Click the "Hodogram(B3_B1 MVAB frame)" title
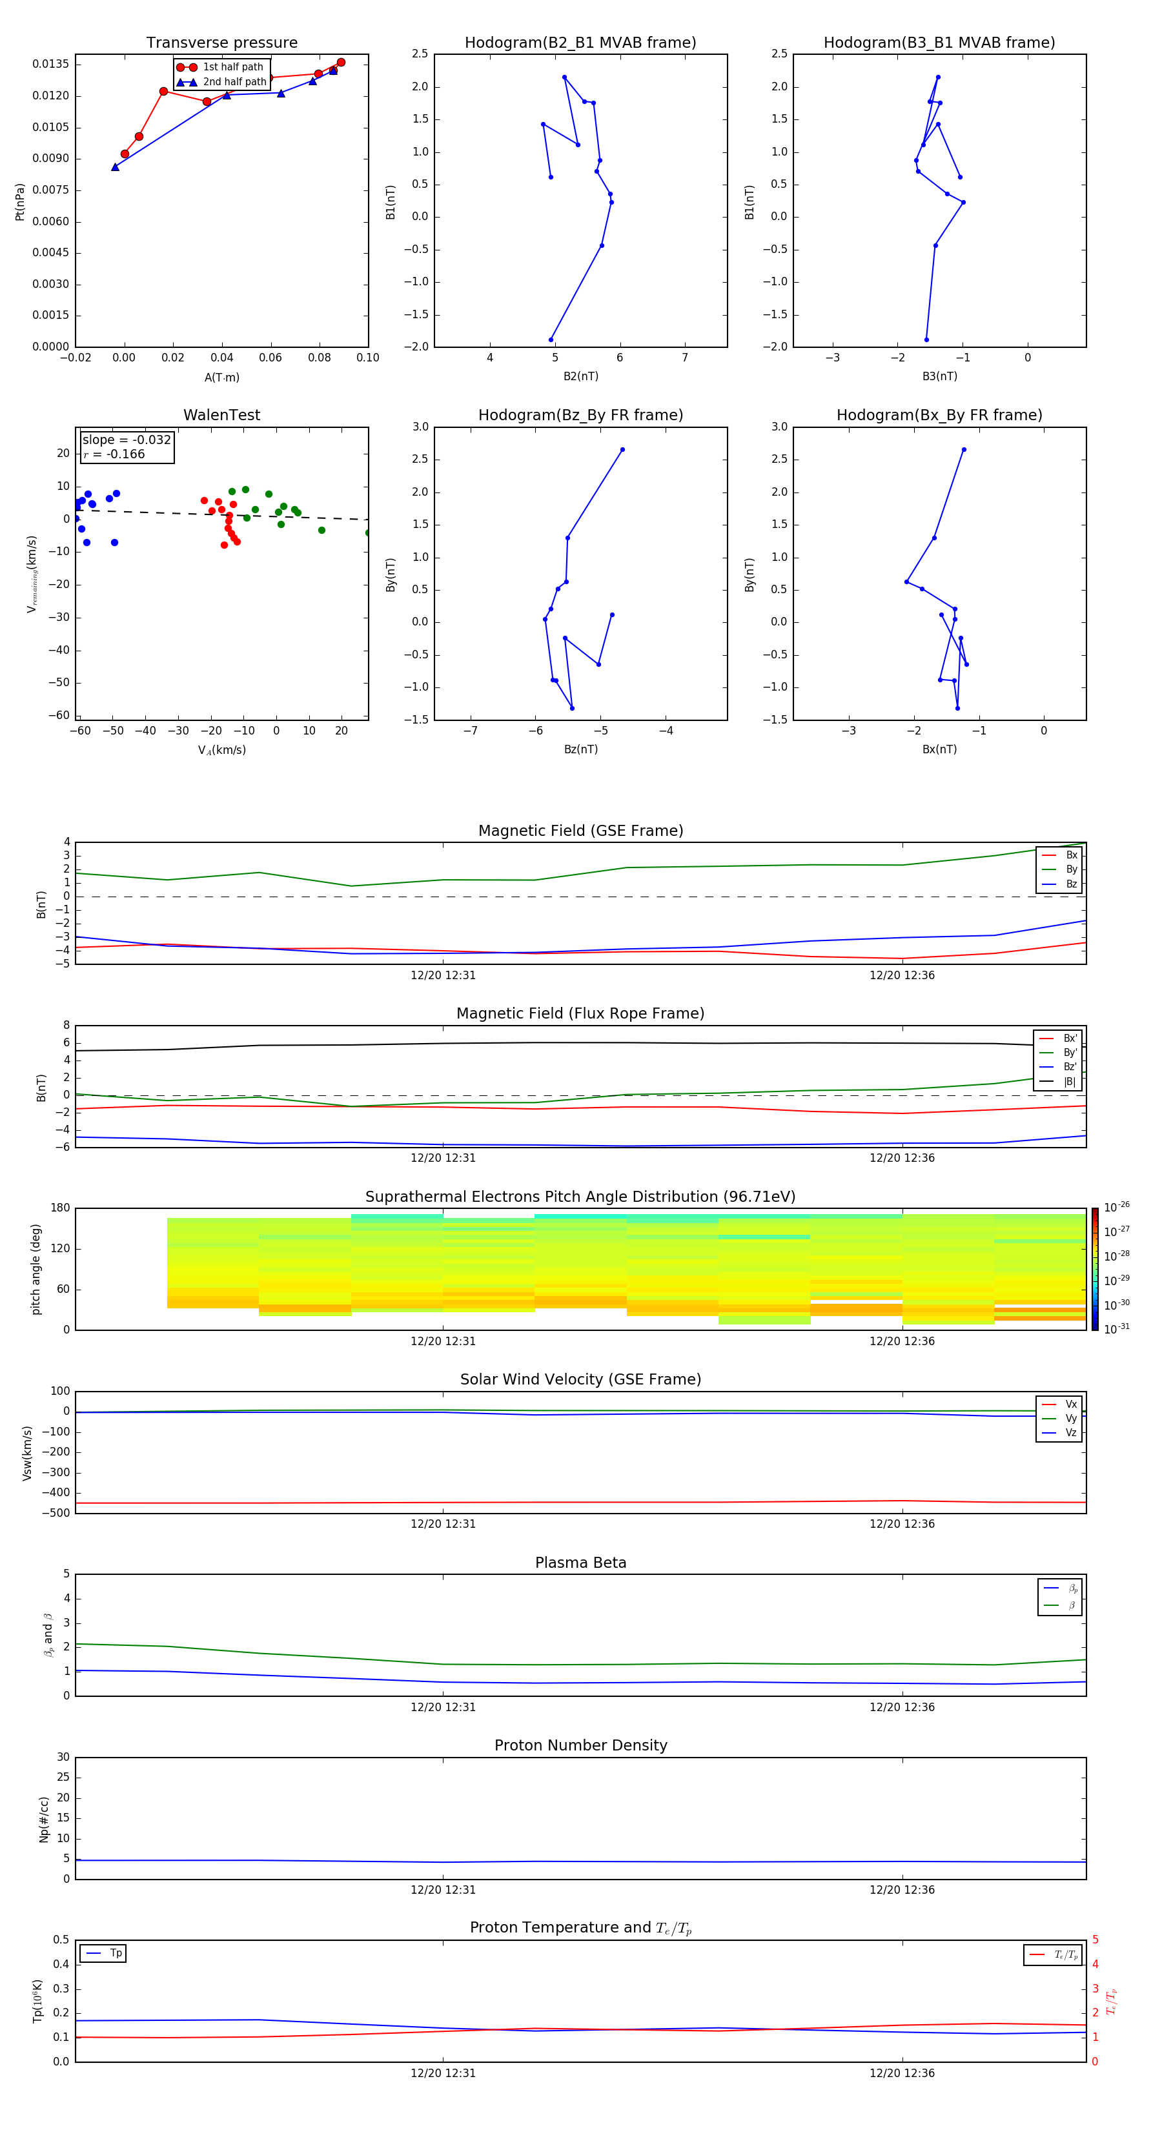The width and height of the screenshot is (1162, 2130). (939, 43)
